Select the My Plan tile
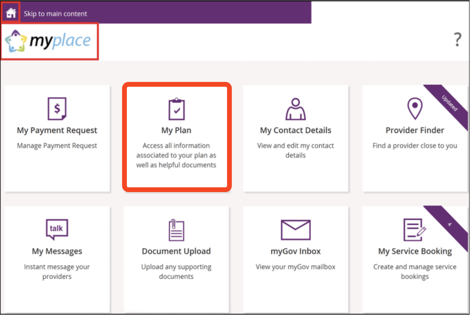 point(176,136)
